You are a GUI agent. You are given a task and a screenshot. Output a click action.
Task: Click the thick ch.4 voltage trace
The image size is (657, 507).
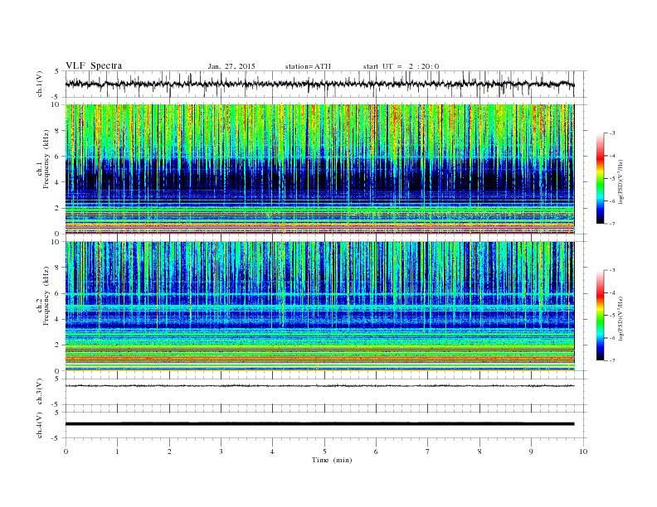[x=319, y=424]
